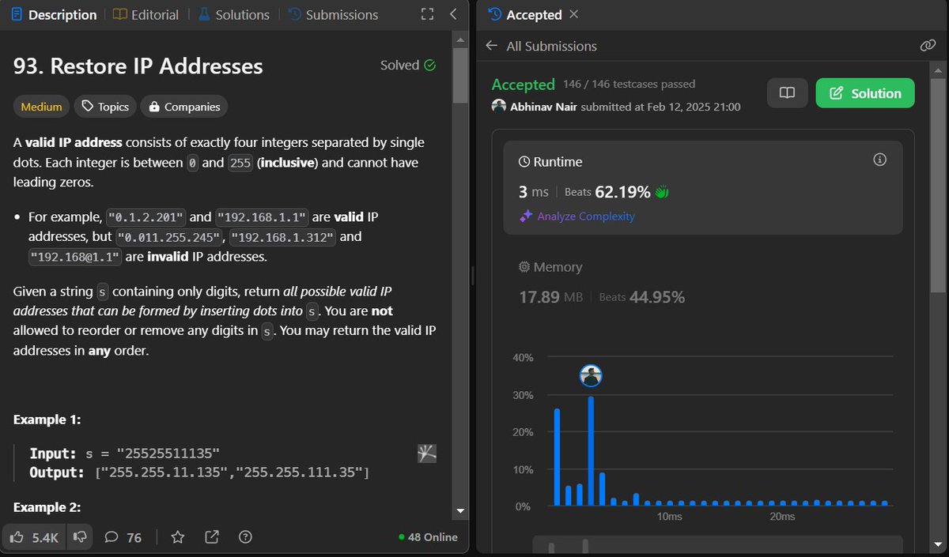This screenshot has width=949, height=557.
Task: Click the Accepted status heading
Action: [523, 85]
